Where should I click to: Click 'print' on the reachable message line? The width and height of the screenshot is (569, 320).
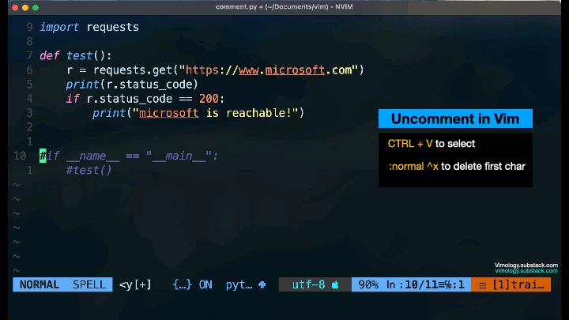(109, 113)
